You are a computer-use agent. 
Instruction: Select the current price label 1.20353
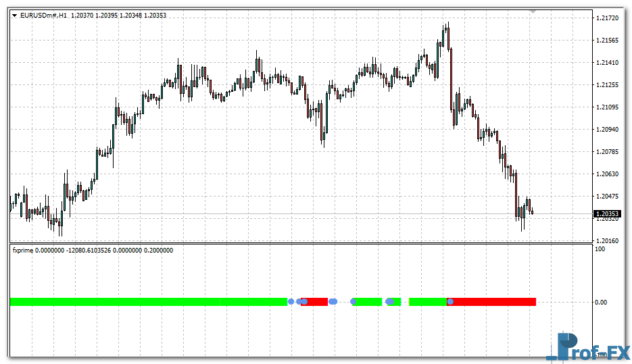click(606, 214)
